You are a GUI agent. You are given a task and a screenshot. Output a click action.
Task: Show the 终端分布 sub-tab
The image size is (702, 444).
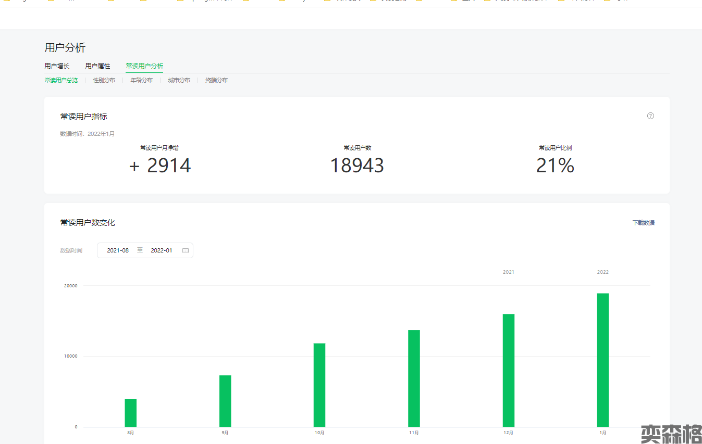(216, 80)
